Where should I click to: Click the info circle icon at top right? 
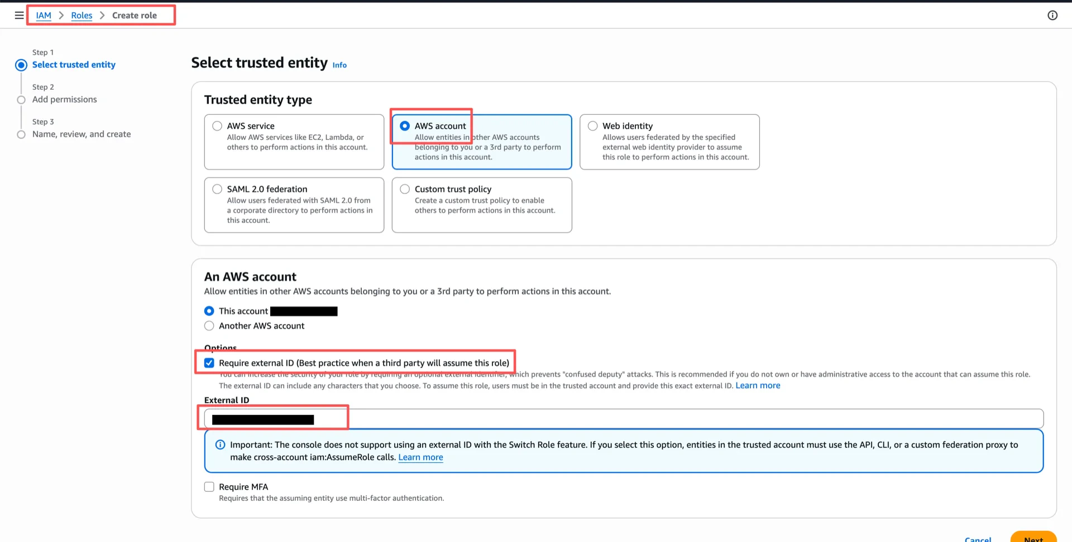[1052, 15]
